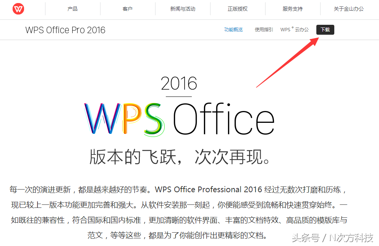Open the 产品 menu
Screen dimensions: 379x246
coord(73,9)
